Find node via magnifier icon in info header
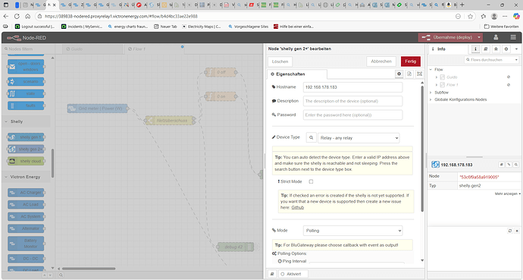This screenshot has width=523, height=280. pos(516,165)
